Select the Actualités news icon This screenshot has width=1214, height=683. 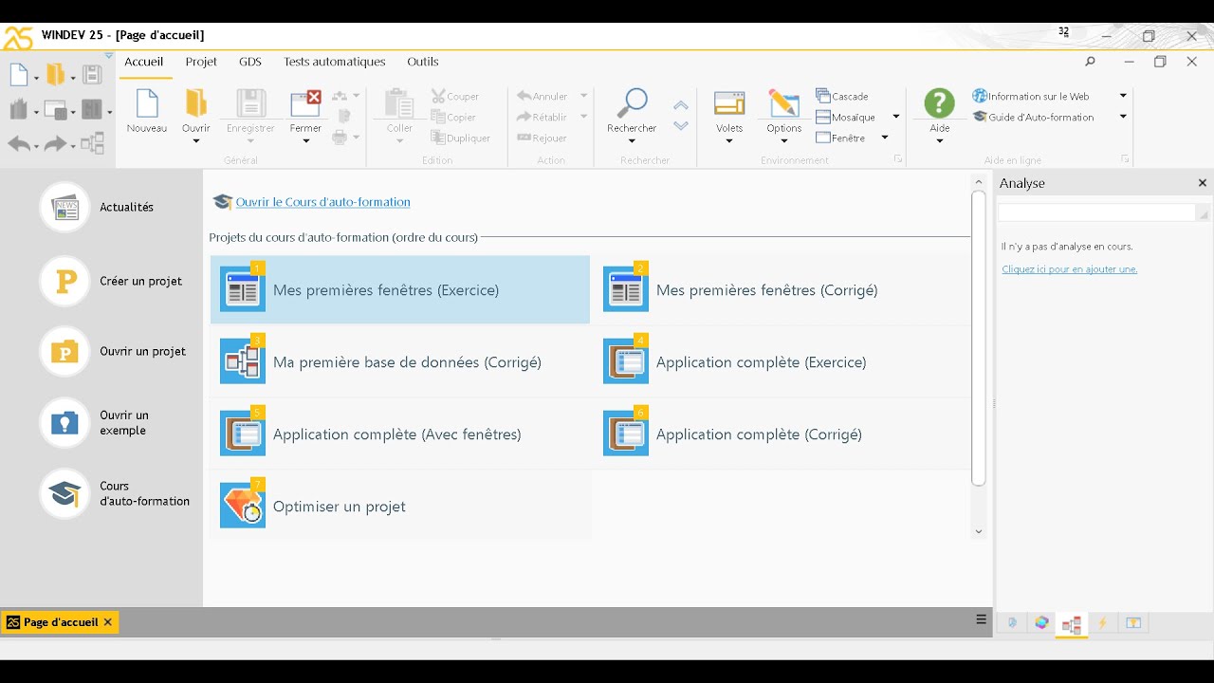64,207
